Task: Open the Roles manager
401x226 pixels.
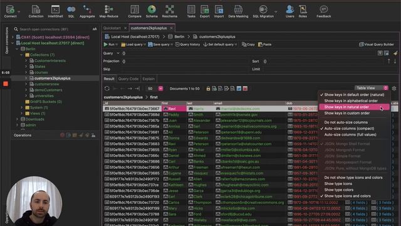Action: click(x=303, y=11)
